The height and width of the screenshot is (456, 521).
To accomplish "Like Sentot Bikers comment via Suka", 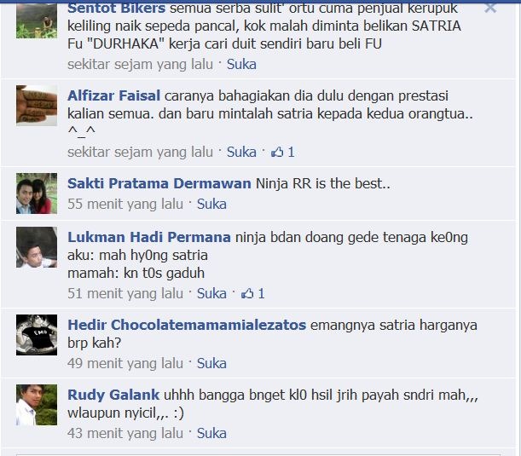I will point(241,65).
